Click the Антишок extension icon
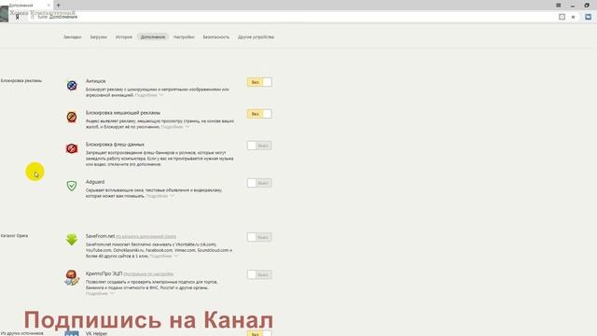The image size is (597, 336). click(72, 85)
